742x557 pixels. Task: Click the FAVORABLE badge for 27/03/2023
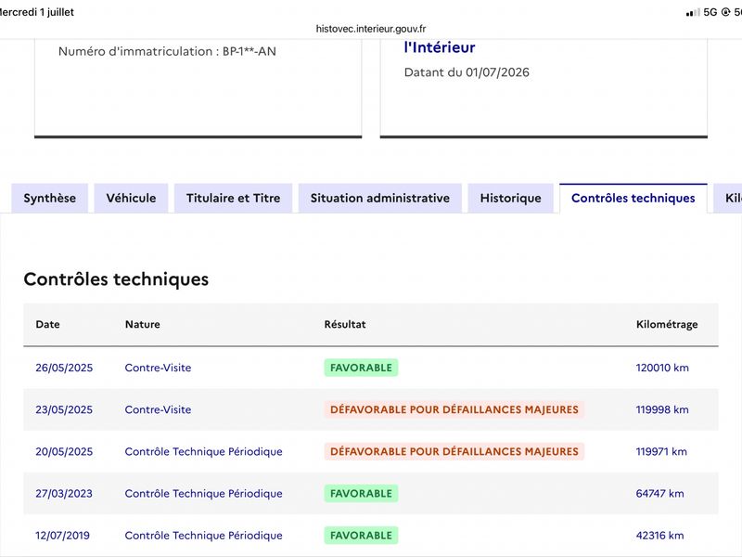pyautogui.click(x=361, y=494)
